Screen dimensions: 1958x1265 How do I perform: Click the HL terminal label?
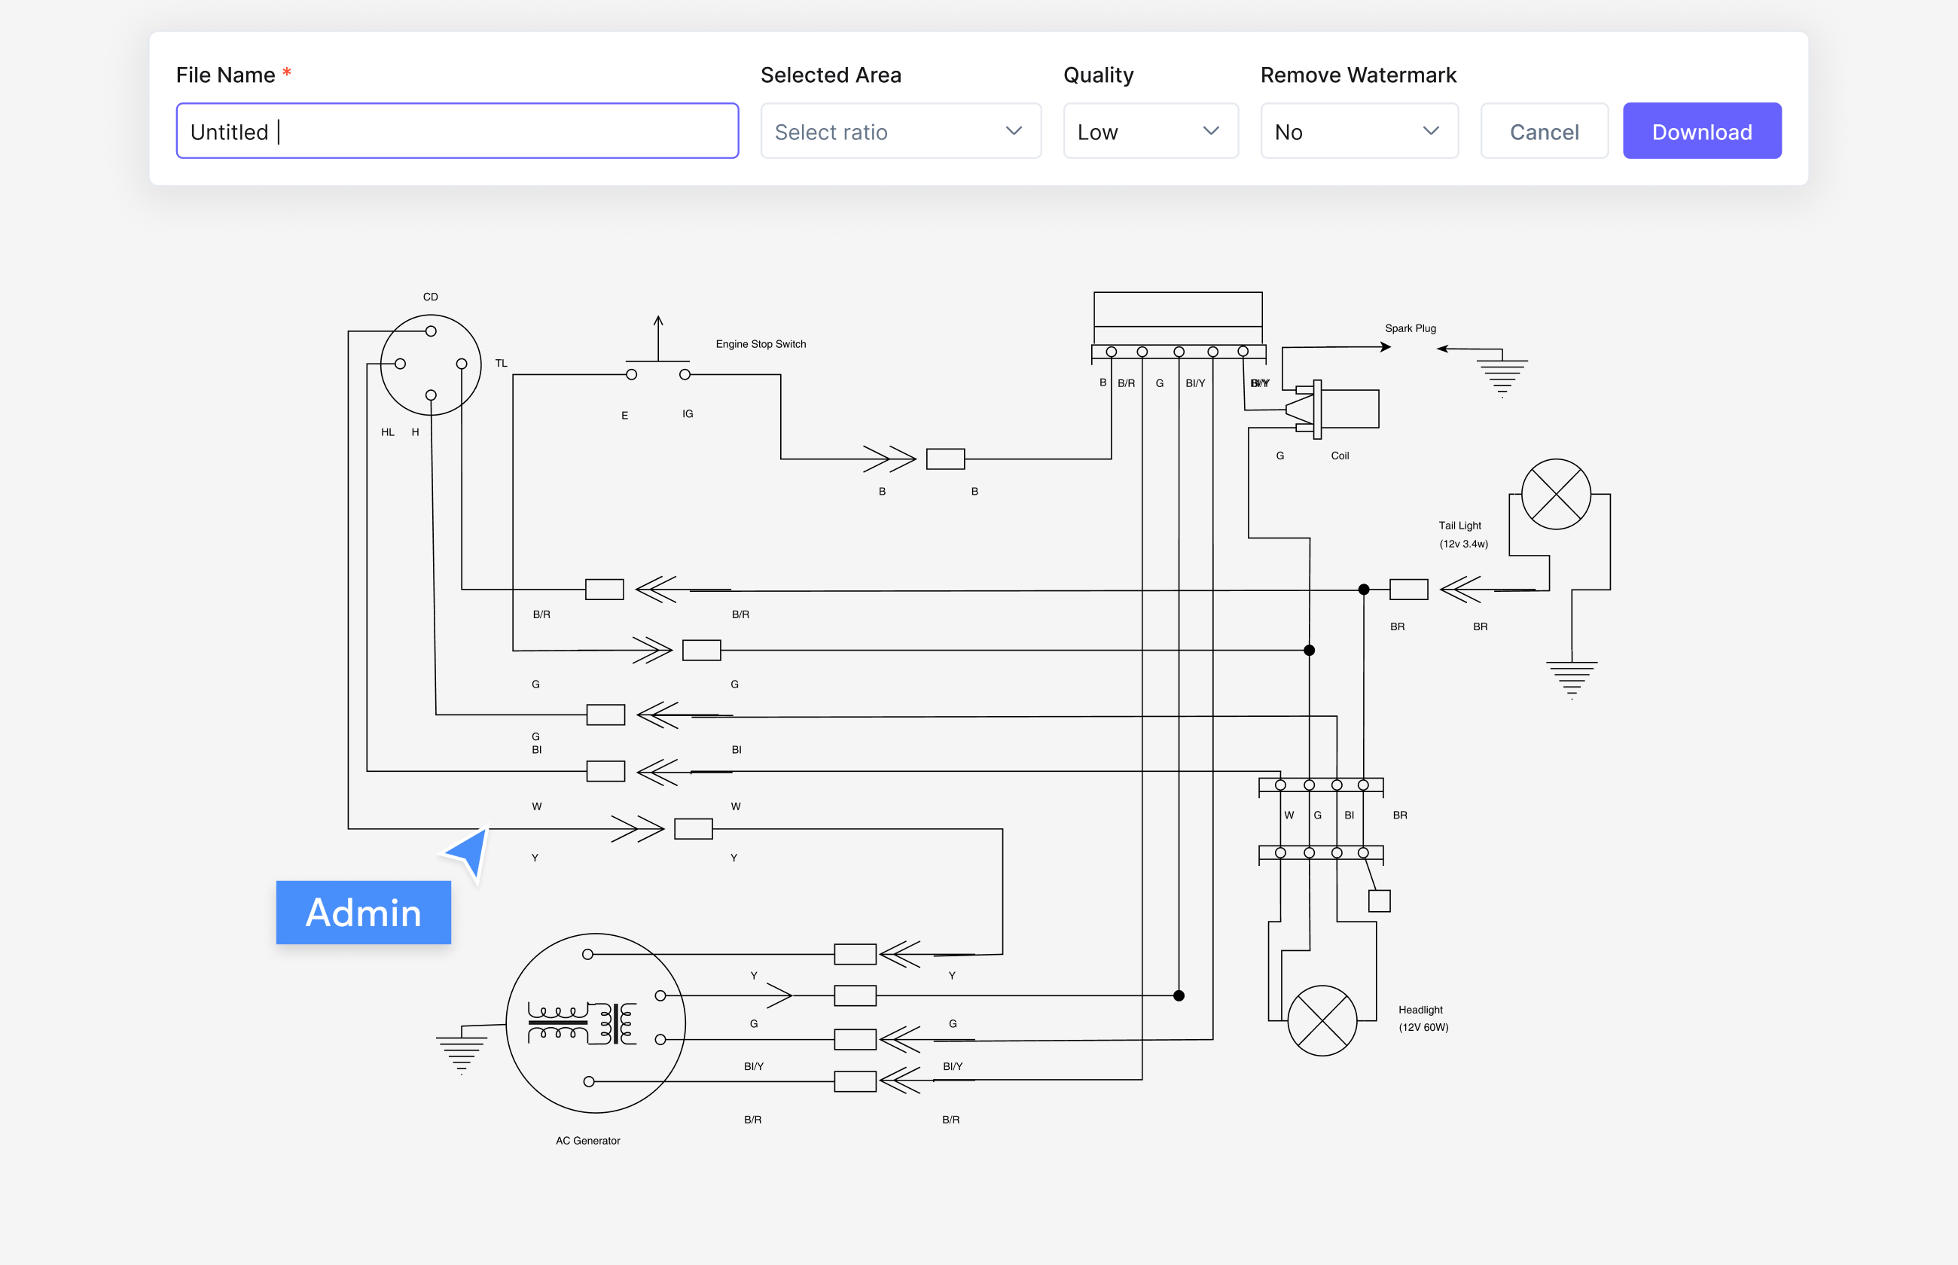(388, 432)
